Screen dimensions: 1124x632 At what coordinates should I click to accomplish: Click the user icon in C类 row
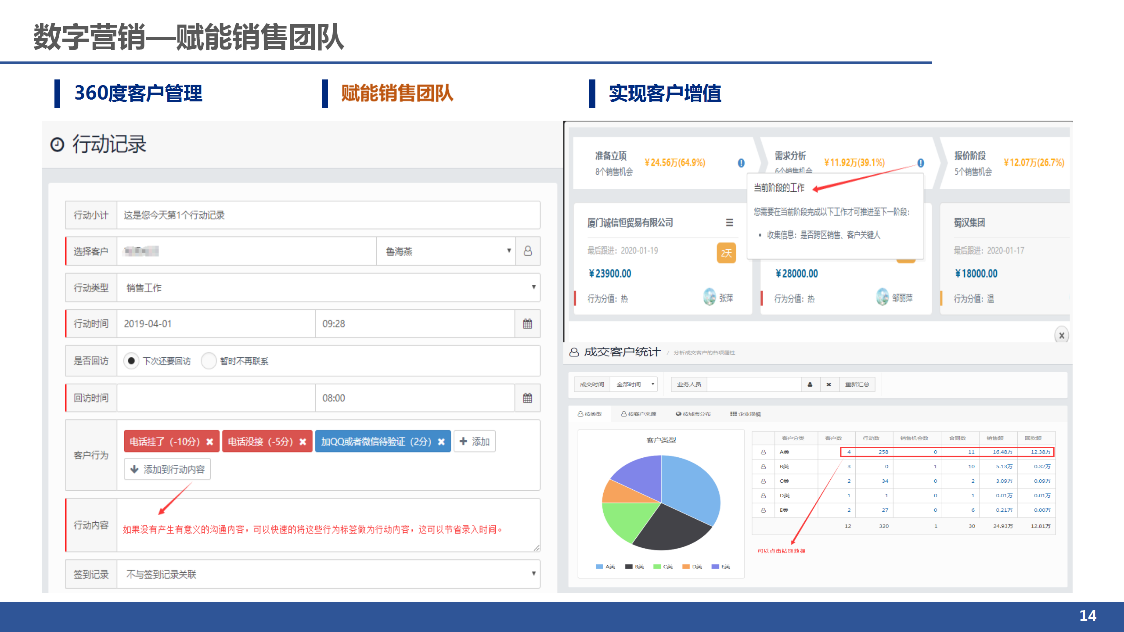pyautogui.click(x=763, y=481)
